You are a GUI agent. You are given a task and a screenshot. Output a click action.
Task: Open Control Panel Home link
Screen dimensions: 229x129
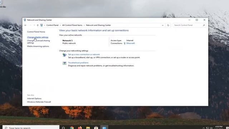(36, 32)
